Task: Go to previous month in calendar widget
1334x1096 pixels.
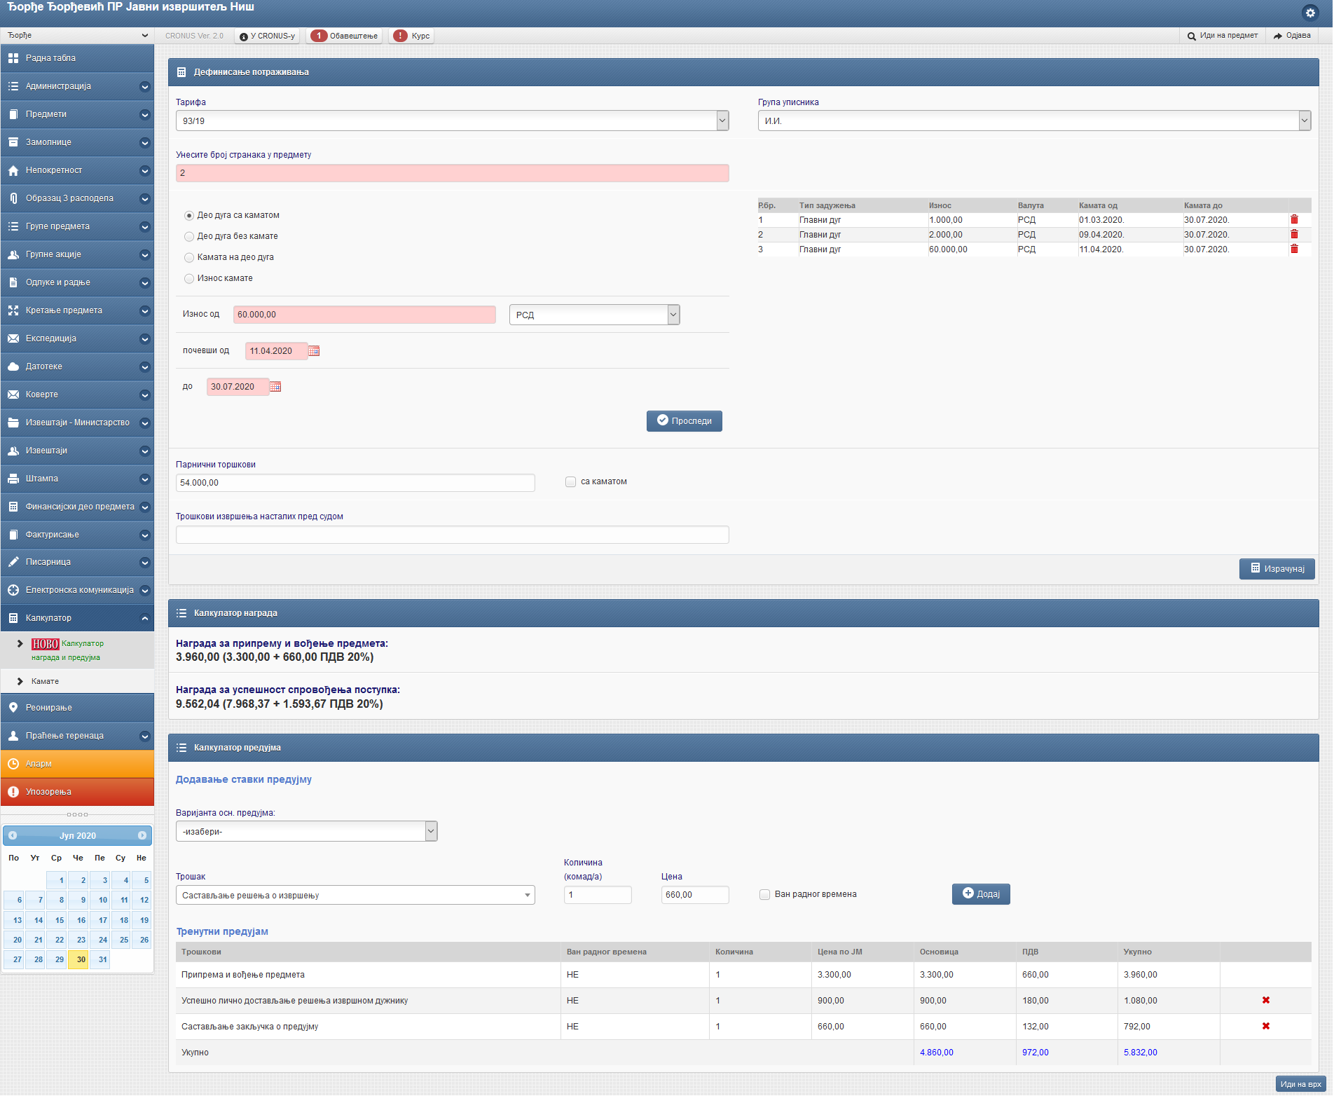Action: [x=13, y=836]
